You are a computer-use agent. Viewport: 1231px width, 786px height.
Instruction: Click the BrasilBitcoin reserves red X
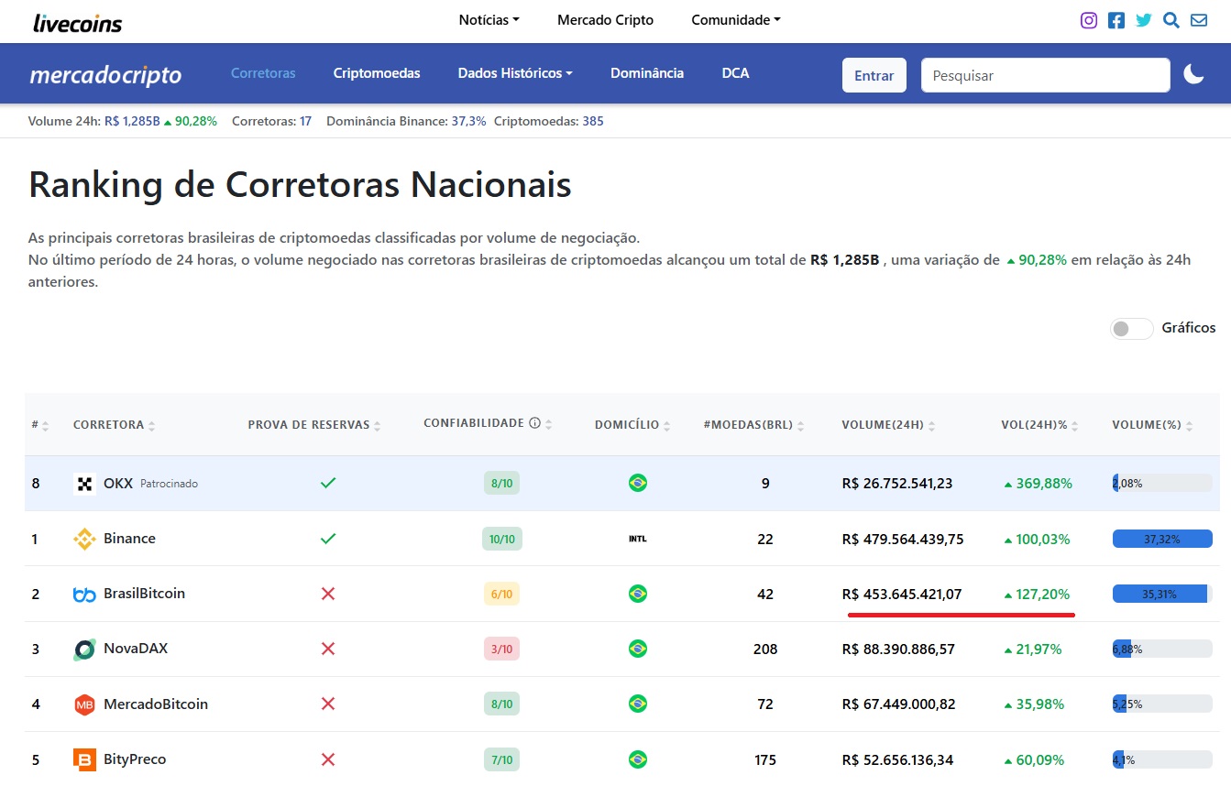(x=328, y=594)
